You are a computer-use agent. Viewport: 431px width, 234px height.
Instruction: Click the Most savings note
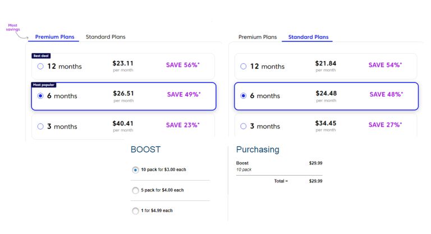[x=13, y=27]
